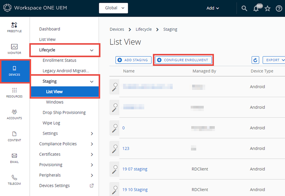Open the Accounts section
Screen dimensions: 285x196
click(14, 114)
